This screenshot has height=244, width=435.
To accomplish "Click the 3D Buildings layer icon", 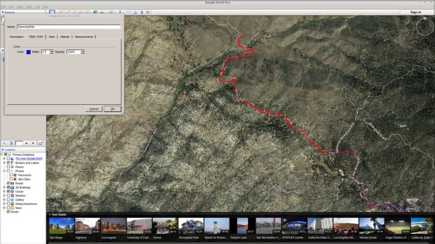I will 12,187.
